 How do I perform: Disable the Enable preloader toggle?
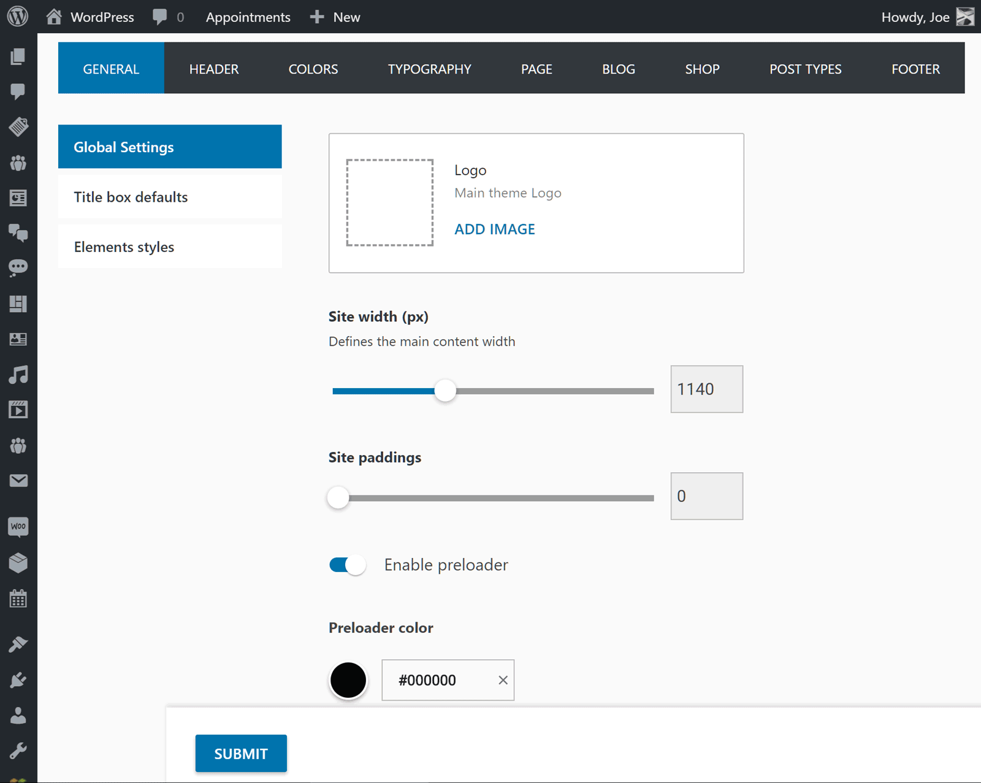click(x=348, y=565)
